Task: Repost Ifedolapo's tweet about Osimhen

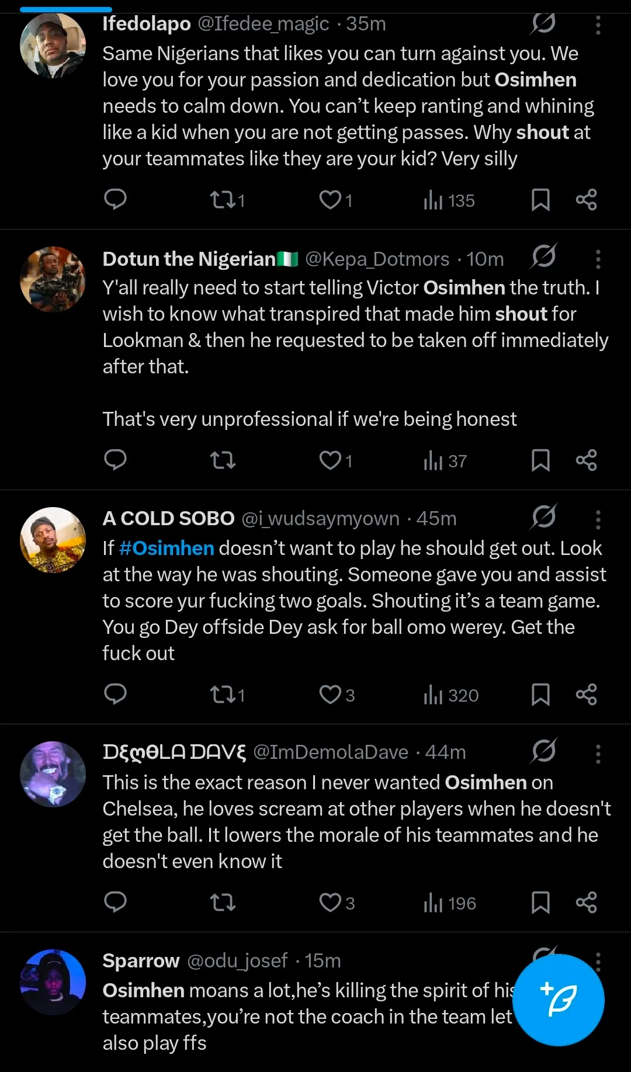Action: point(223,200)
